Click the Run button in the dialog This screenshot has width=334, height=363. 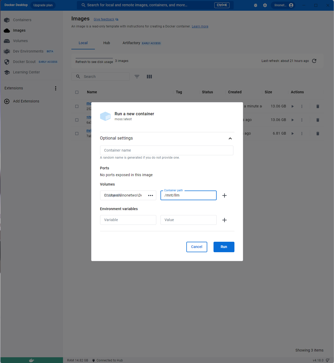224,247
